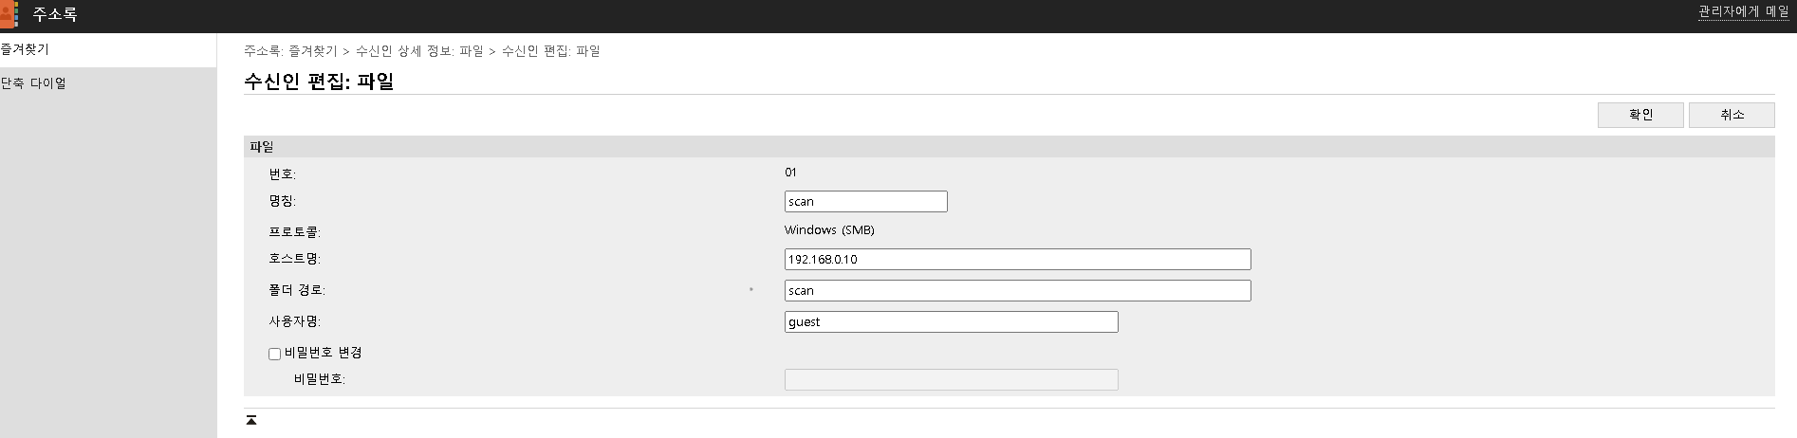Click the 수신인 상세 정보: 파일 breadcrumb
This screenshot has height=438, width=1797.
[419, 51]
